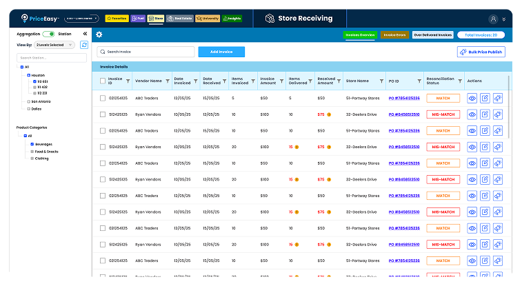Click the Search Invoice input field

pyautogui.click(x=145, y=52)
